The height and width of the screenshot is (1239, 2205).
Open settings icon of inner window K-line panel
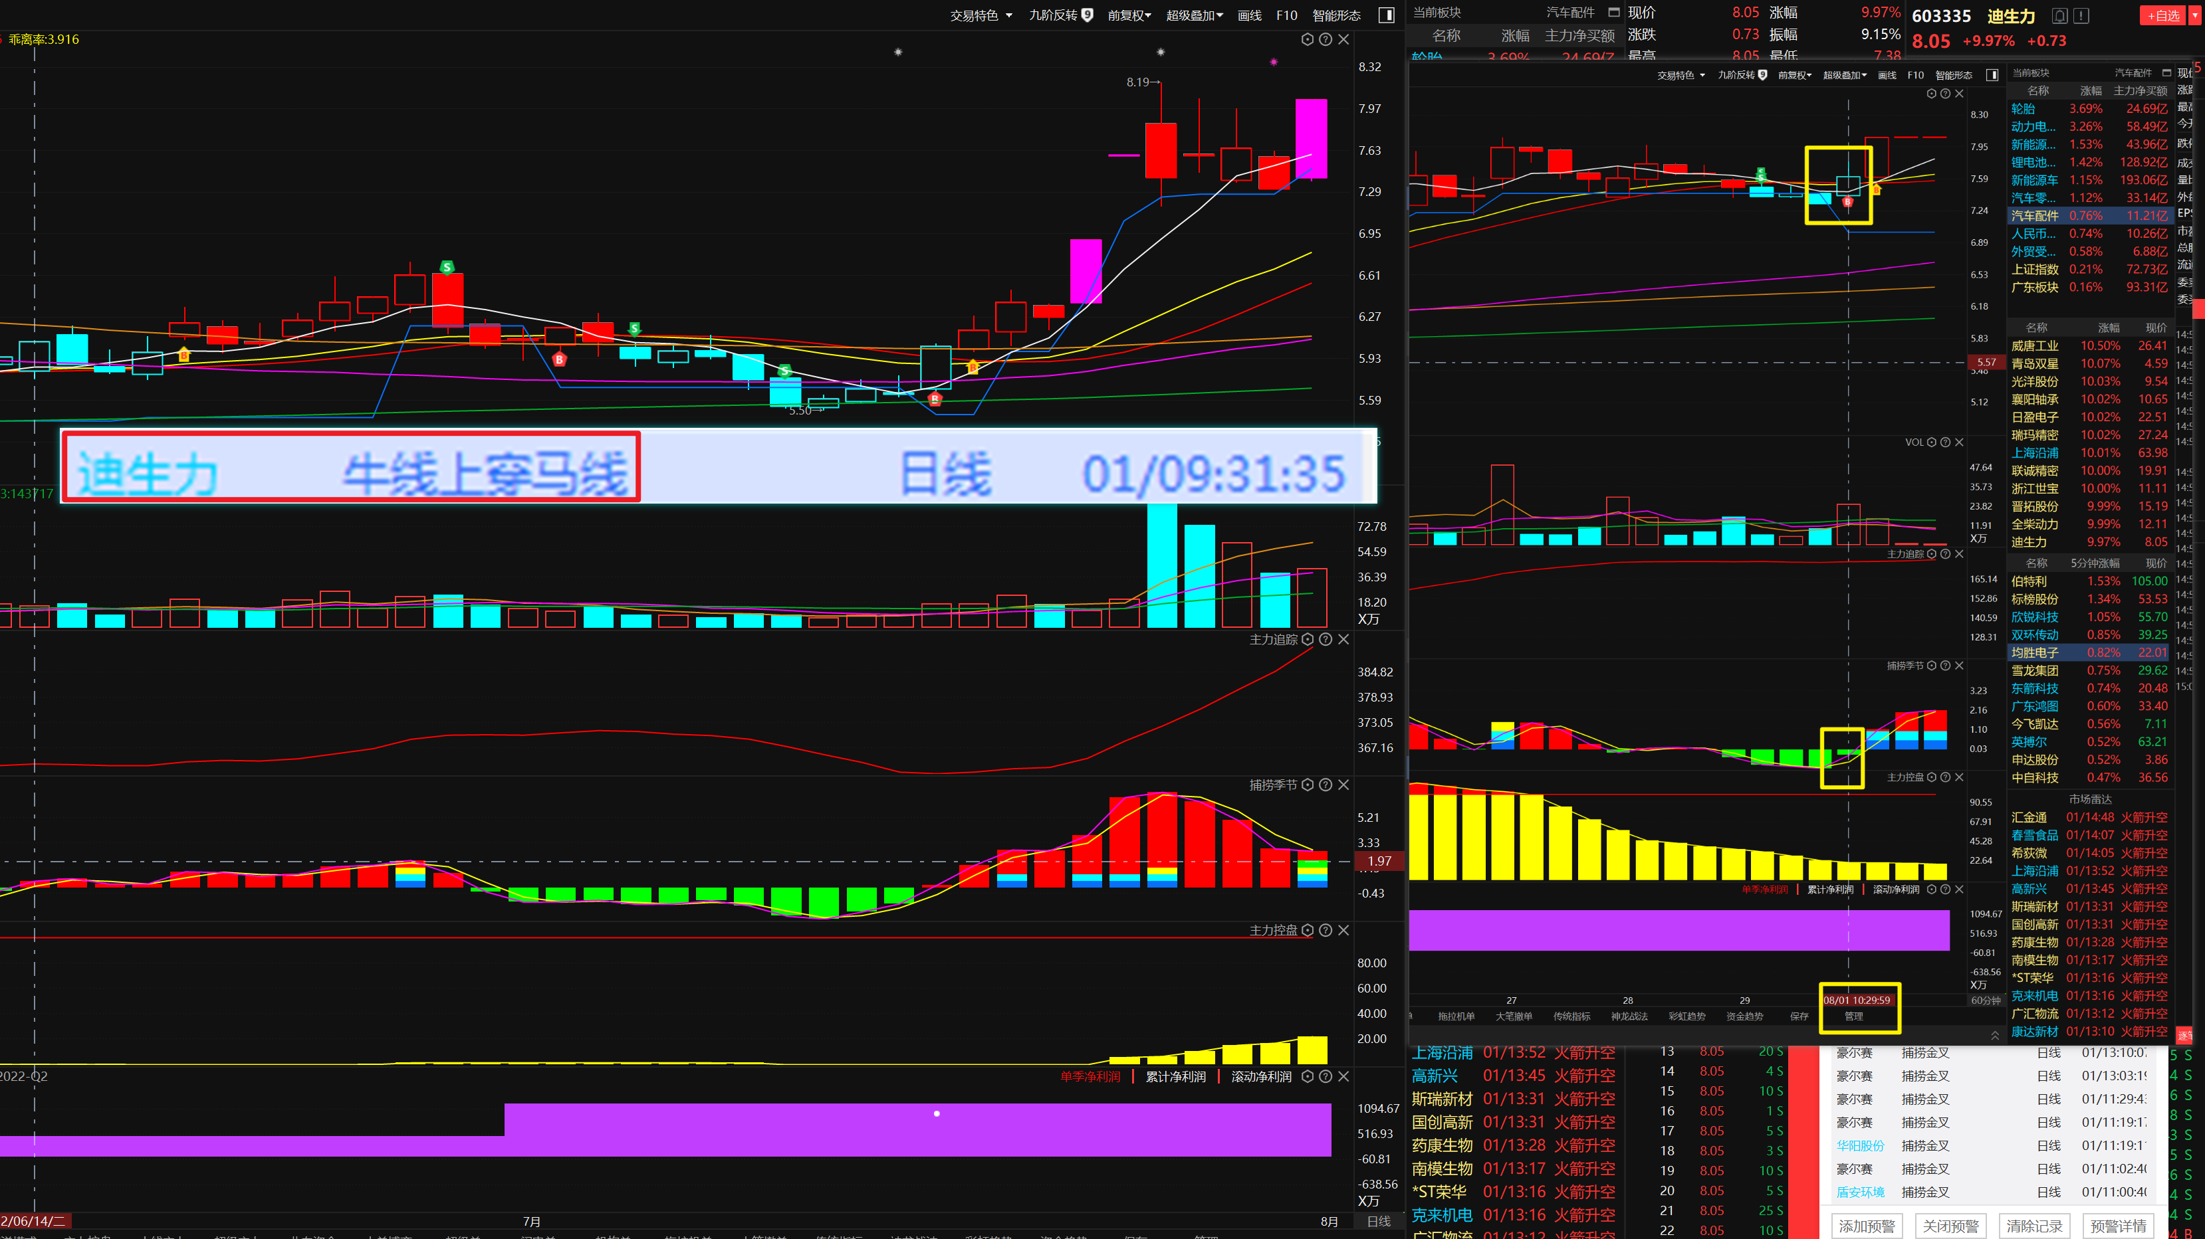(x=1931, y=94)
